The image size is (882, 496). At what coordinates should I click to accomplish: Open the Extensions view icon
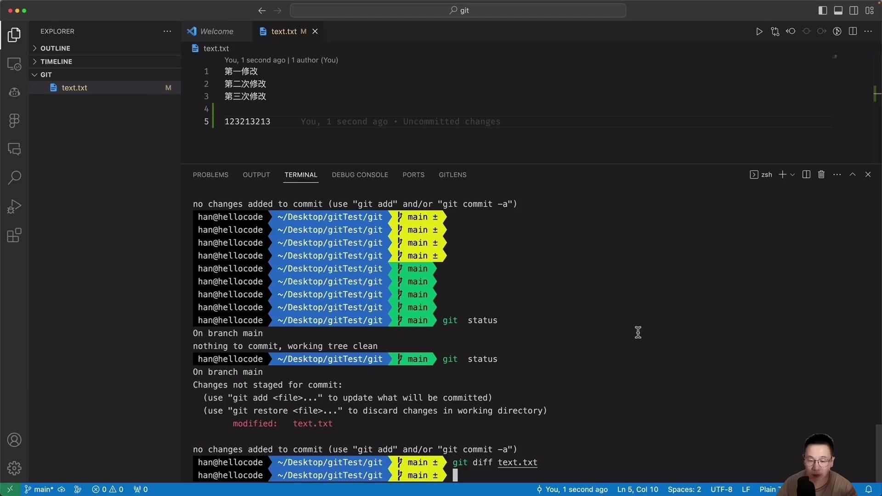[x=14, y=235]
